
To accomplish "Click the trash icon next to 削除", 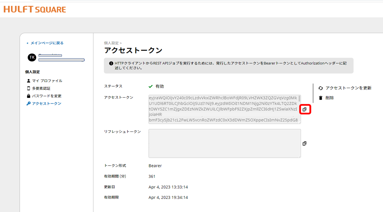I will click(x=320, y=98).
